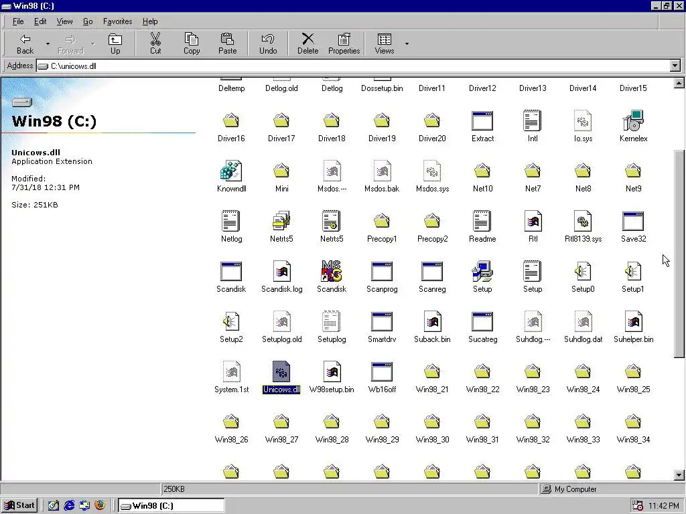686x514 pixels.
Task: Open the File menu
Action: coord(18,21)
